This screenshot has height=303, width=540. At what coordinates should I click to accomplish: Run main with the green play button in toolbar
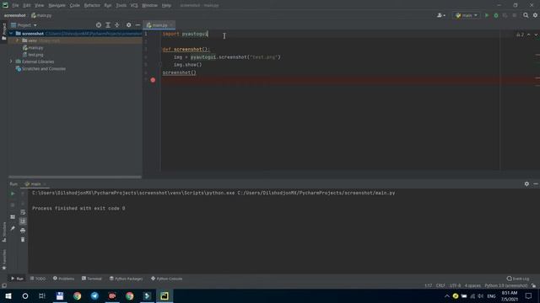(x=487, y=15)
